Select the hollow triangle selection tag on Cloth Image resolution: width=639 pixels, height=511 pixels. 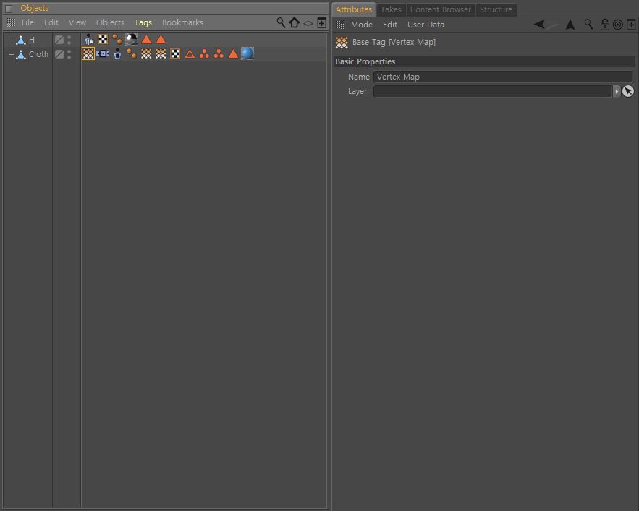click(190, 53)
